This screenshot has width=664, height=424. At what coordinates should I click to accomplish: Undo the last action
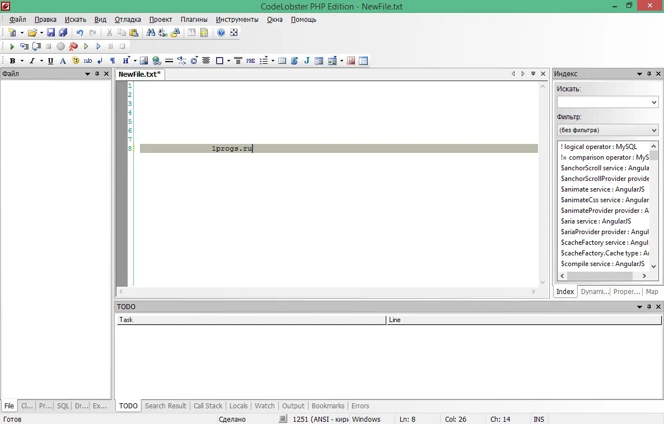tap(80, 32)
